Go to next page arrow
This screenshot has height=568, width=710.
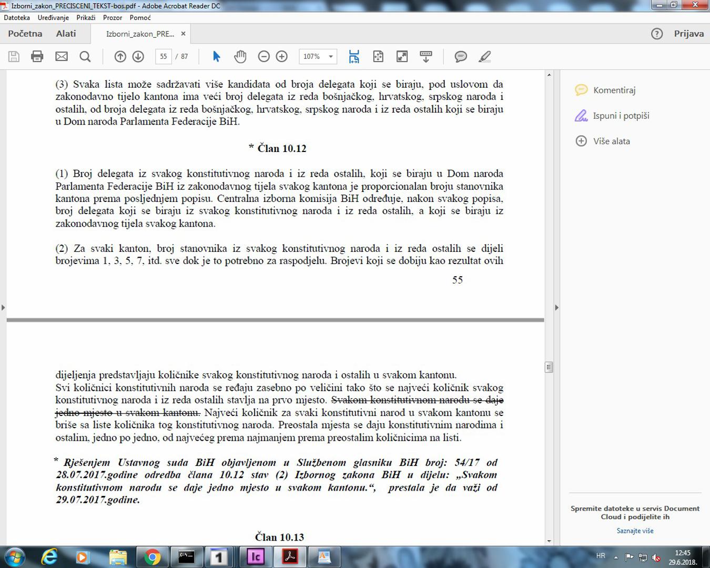(x=138, y=57)
